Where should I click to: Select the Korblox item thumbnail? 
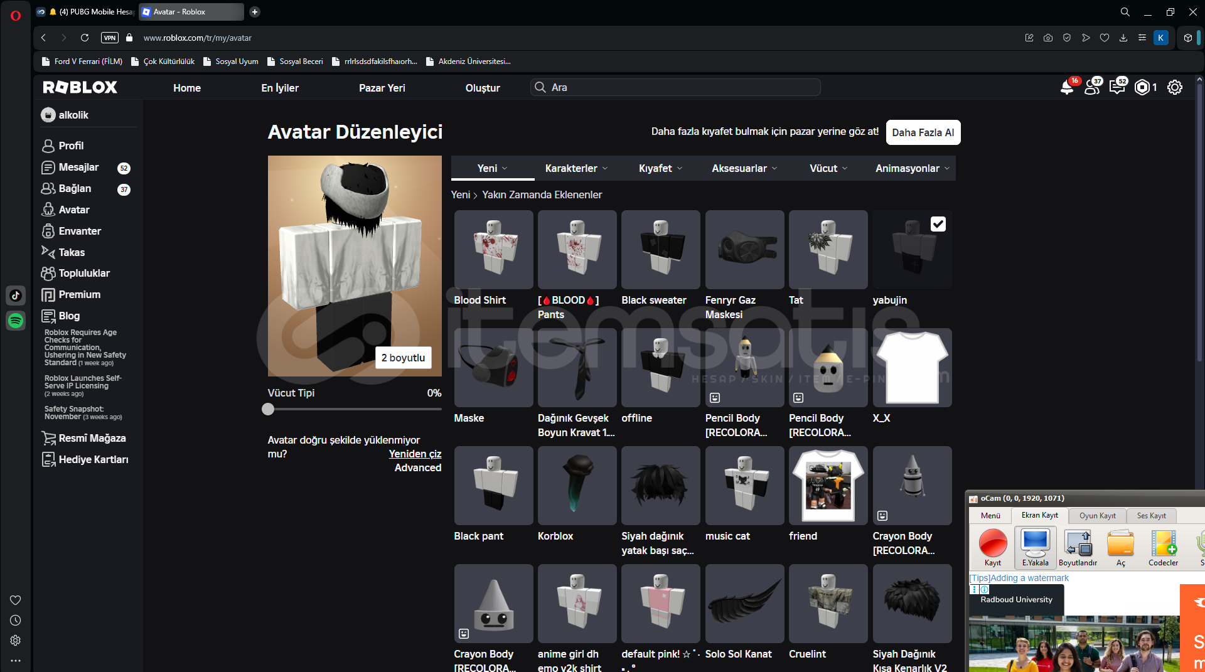[x=577, y=485]
